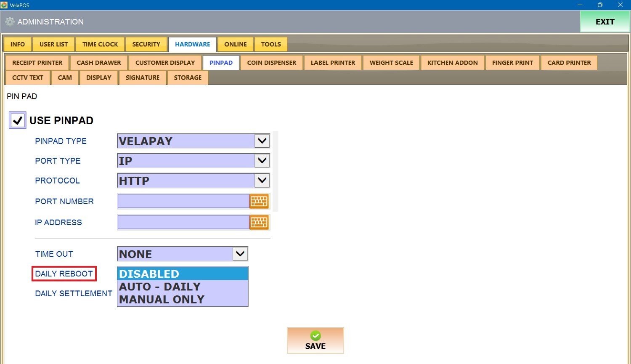Click the Exit button
The width and height of the screenshot is (631, 364).
point(604,22)
